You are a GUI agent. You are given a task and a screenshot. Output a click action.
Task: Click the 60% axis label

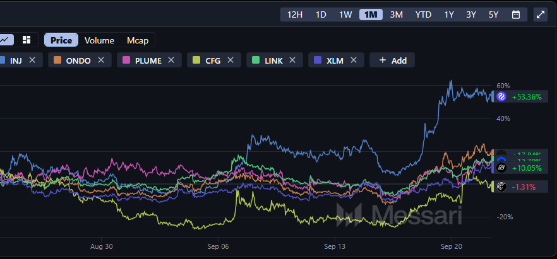[503, 86]
